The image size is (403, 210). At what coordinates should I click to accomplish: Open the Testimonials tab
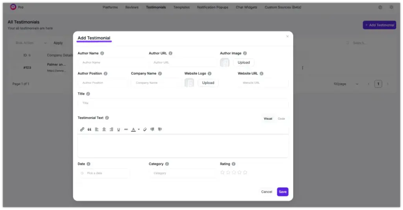pyautogui.click(x=156, y=7)
